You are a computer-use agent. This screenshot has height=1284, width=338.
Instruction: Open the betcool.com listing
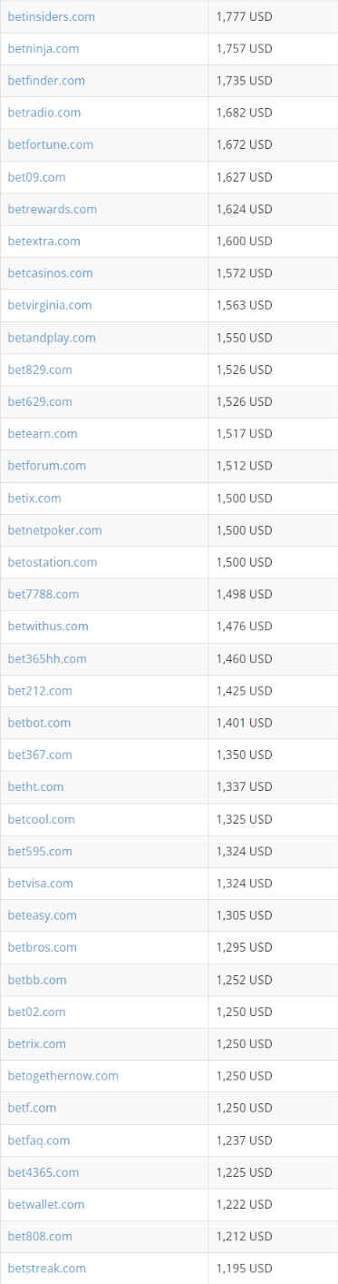pos(42,819)
